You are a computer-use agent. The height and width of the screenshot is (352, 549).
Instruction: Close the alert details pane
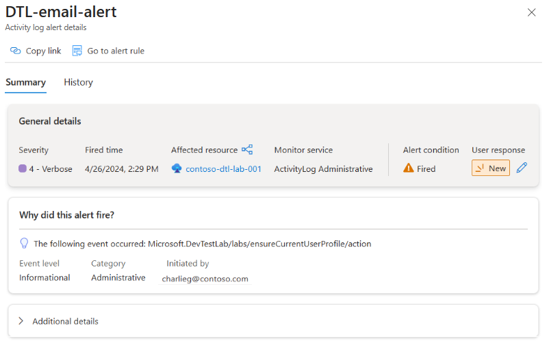(x=532, y=12)
